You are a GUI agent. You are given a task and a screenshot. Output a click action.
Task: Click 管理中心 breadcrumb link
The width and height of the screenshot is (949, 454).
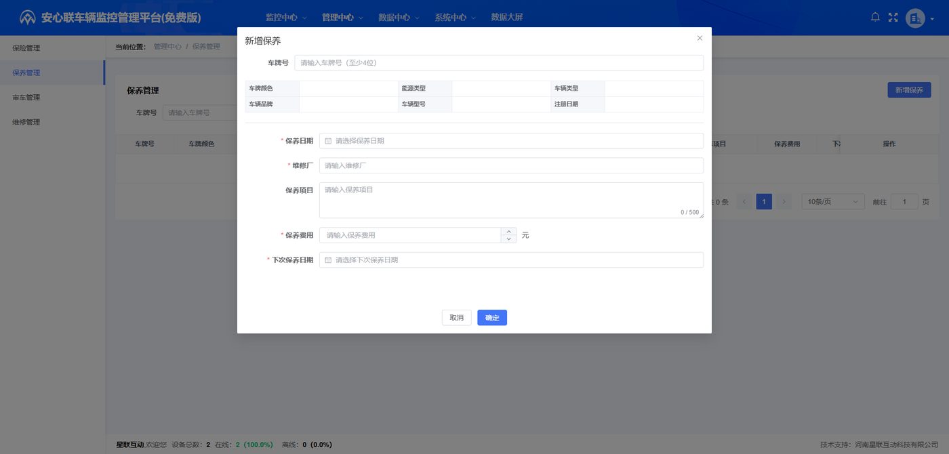coord(167,47)
